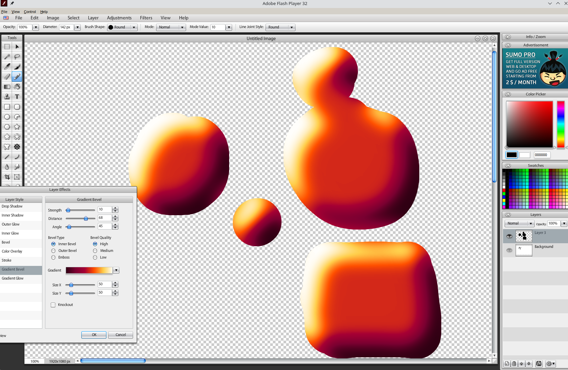Open the Gradient preset dropdown
568x370 pixels.
[116, 270]
